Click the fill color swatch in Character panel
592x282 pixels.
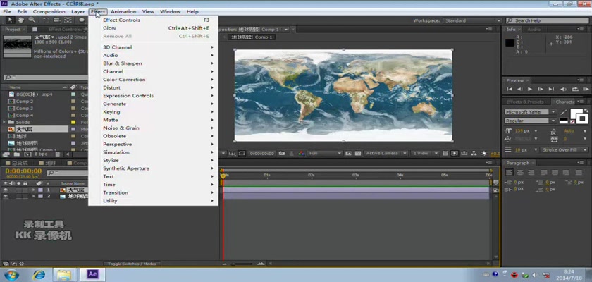(576, 114)
